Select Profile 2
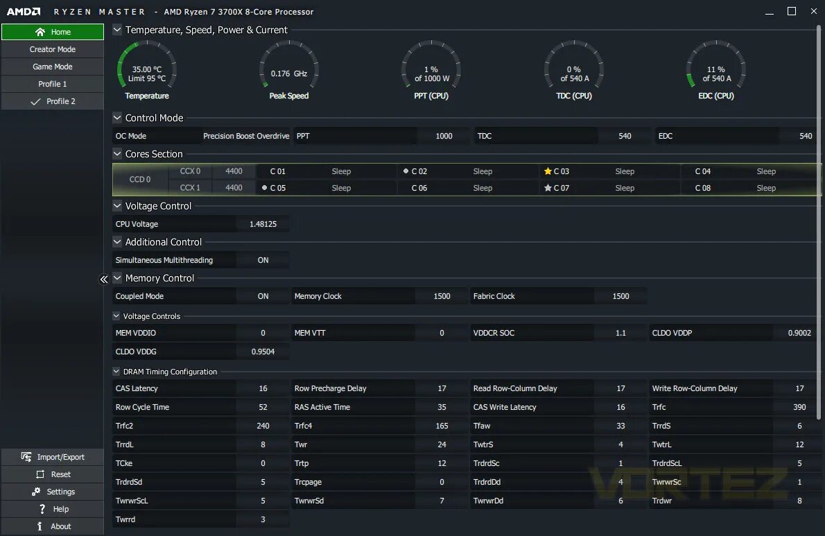 pos(53,101)
